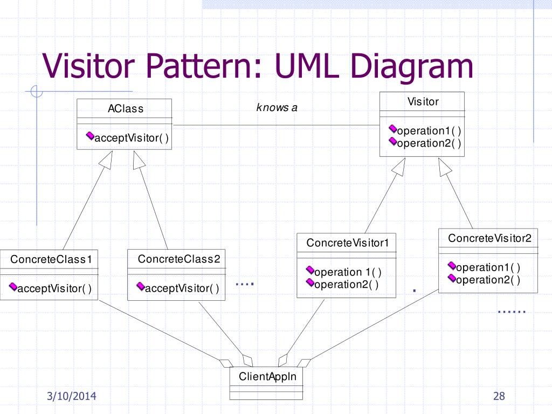
Task: Select "acceptVisitor()" text under ConcreteClass2
Action: click(182, 288)
